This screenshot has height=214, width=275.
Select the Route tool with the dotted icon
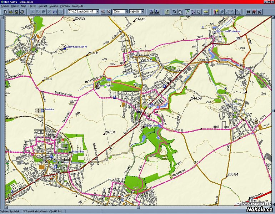point(193,12)
